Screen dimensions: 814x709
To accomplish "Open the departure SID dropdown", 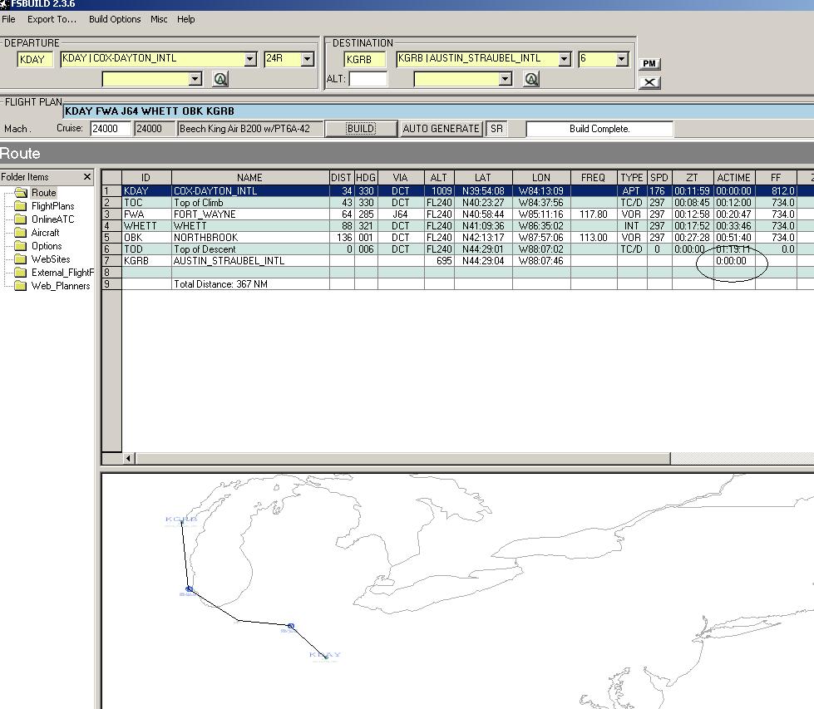I will coord(195,79).
